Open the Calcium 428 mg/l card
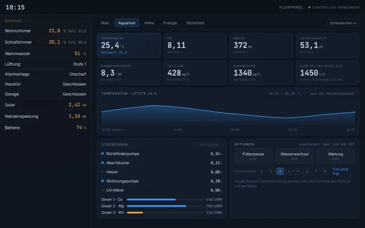Viewport: 365px width, 228px height. click(x=195, y=73)
